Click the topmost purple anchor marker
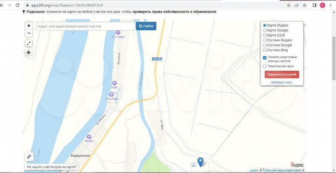 point(118,33)
